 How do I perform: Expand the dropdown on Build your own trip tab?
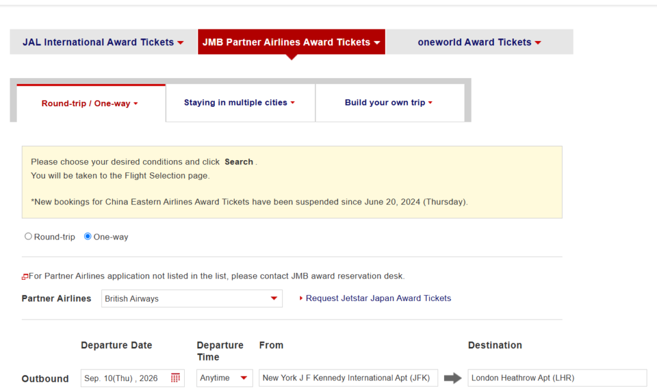(x=431, y=102)
